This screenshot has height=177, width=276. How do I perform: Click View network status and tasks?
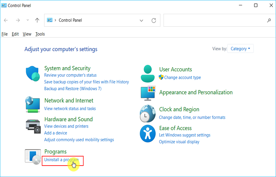pos(70,109)
